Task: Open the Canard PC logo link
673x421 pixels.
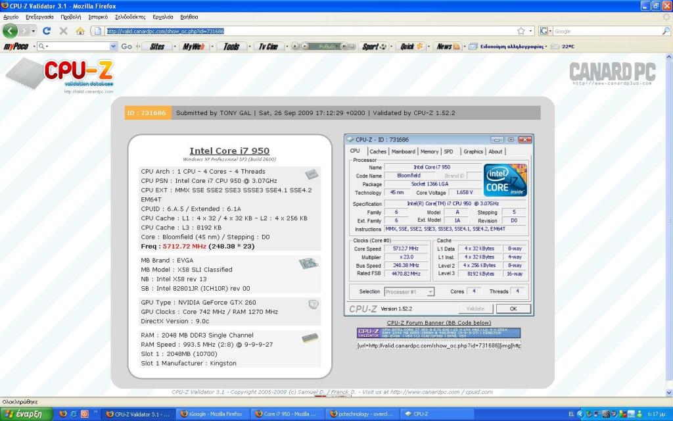Action: coord(613,74)
